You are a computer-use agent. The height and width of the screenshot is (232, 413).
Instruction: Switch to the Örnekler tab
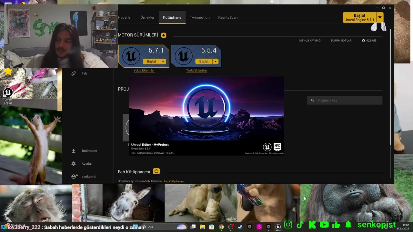click(x=147, y=17)
